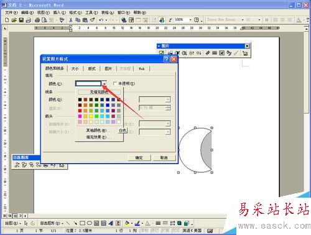This screenshot has height=235, width=311.
Task: Click the Line Style icon in Drawing toolbar
Action: [158, 223]
